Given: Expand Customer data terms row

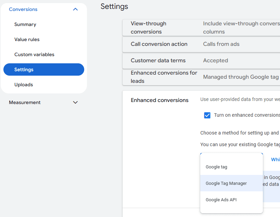Looking at the screenshot, I should [201, 61].
